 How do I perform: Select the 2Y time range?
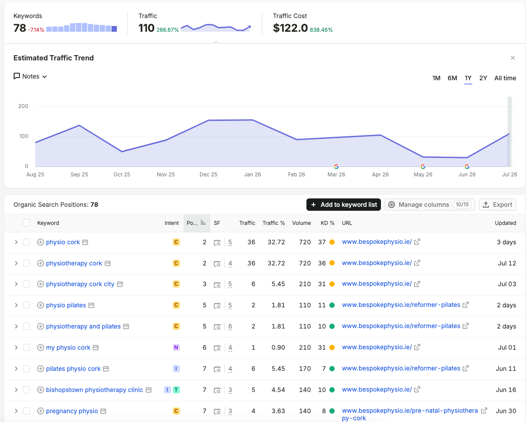[x=483, y=78]
